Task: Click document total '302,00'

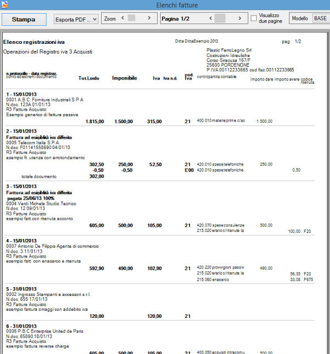Action: pos(97,176)
